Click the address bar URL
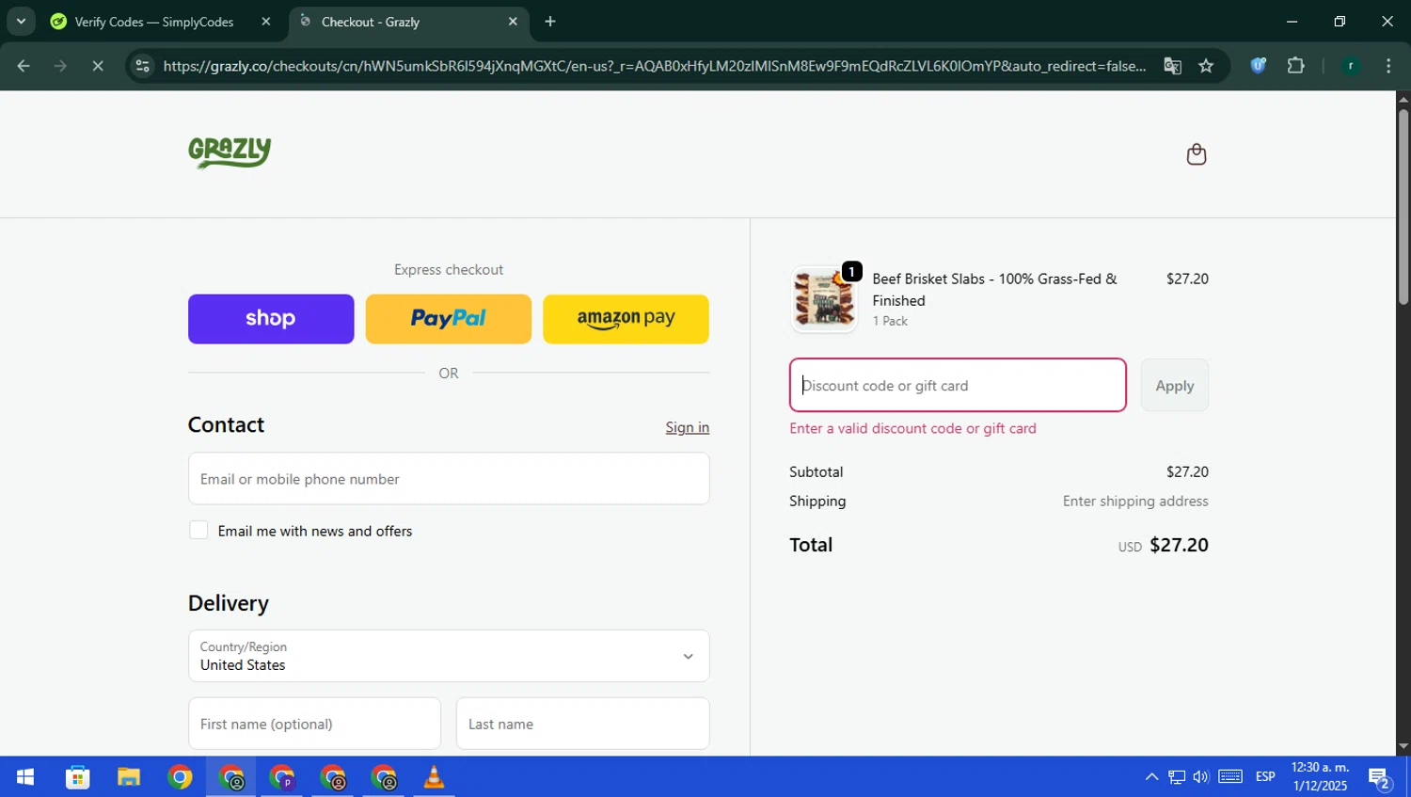 point(654,66)
